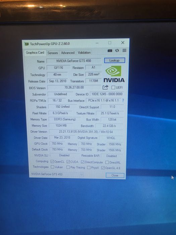
Task: Click the Close button at bottom
Action: point(115,175)
